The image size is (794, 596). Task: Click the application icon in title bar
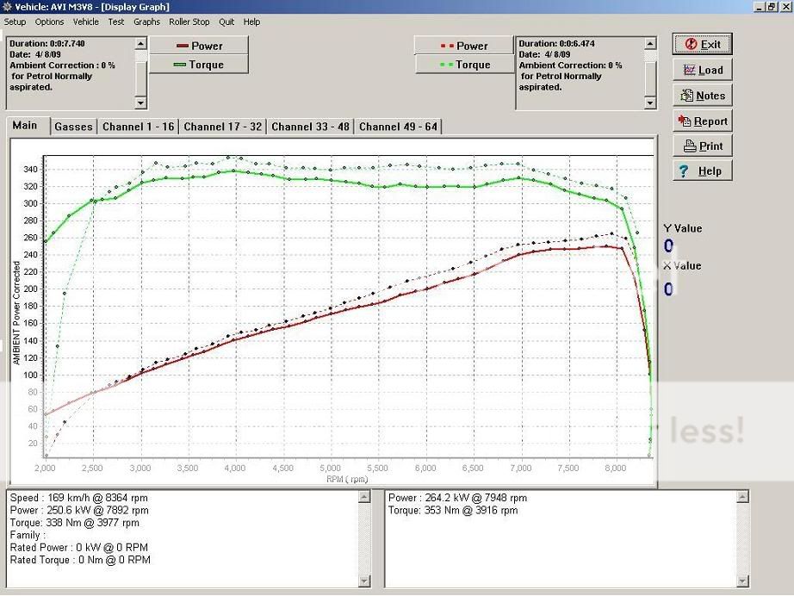point(7,7)
